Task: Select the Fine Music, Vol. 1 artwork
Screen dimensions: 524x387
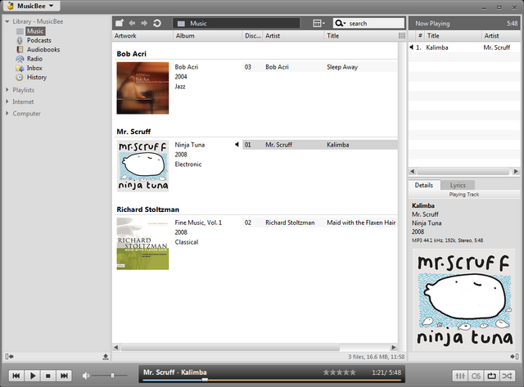Action: (x=142, y=244)
